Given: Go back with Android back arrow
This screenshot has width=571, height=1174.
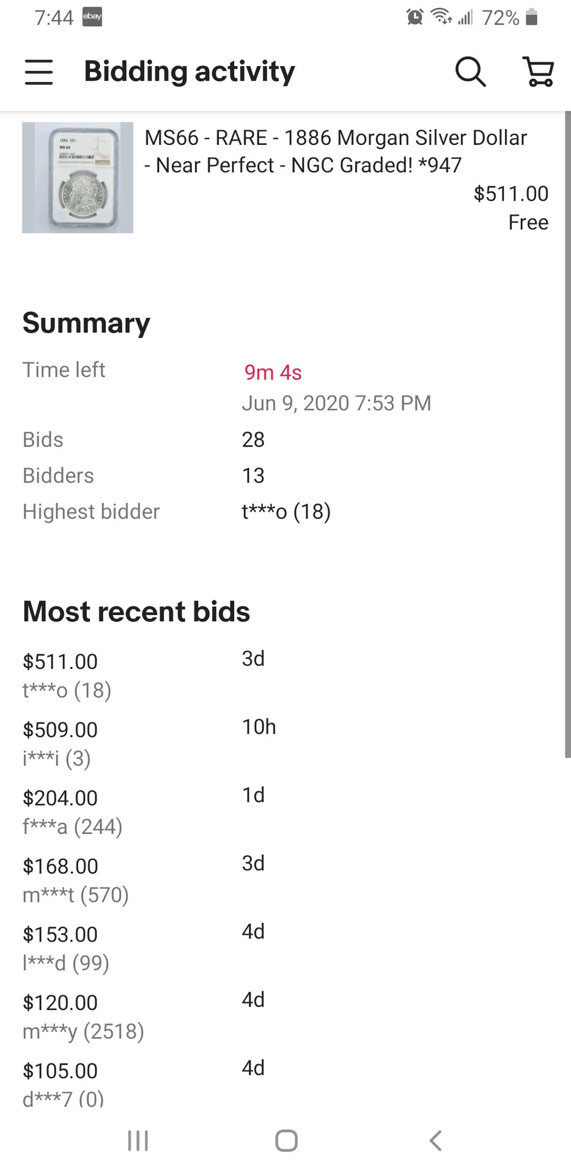Looking at the screenshot, I should pyautogui.click(x=435, y=1140).
